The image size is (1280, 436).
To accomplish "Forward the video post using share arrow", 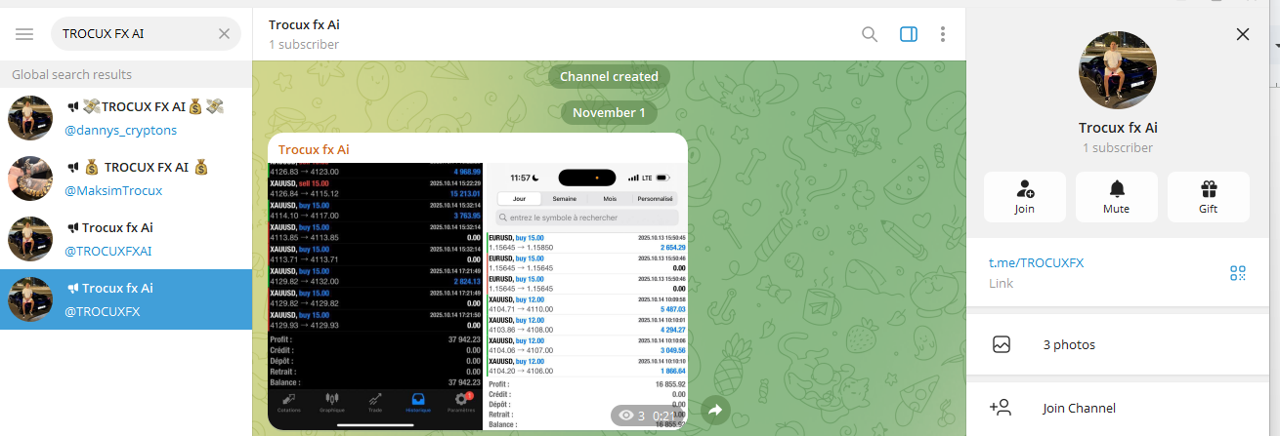I will pyautogui.click(x=714, y=411).
